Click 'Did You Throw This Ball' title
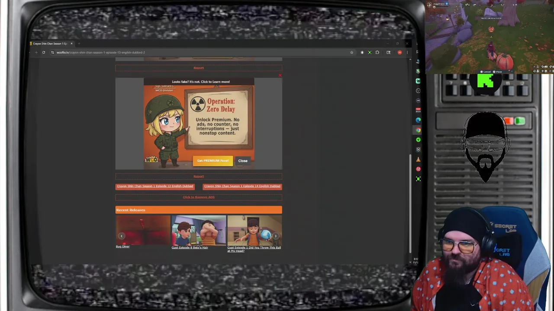This screenshot has width=554, height=311. point(254,249)
